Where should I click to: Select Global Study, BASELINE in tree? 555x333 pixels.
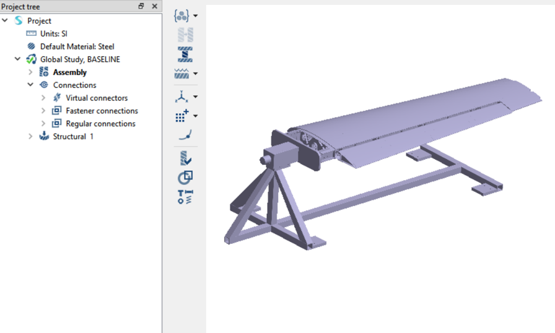(80, 59)
